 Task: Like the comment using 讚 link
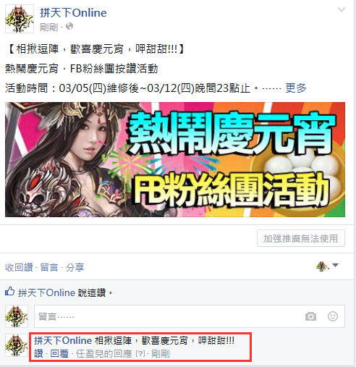click(38, 354)
